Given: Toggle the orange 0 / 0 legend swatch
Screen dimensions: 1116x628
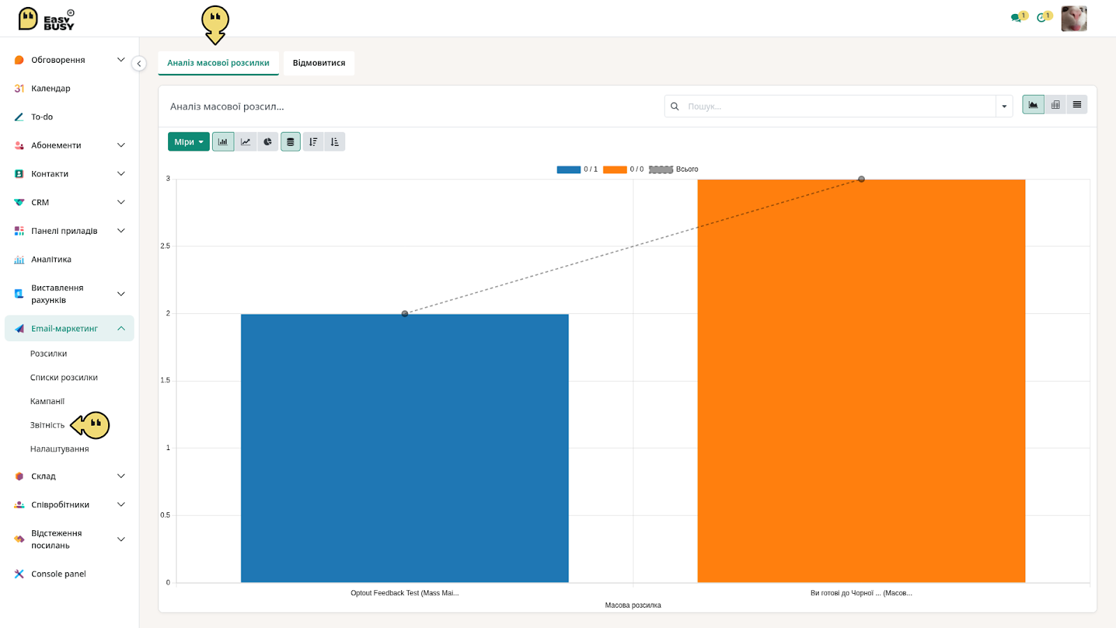Looking at the screenshot, I should coord(614,170).
